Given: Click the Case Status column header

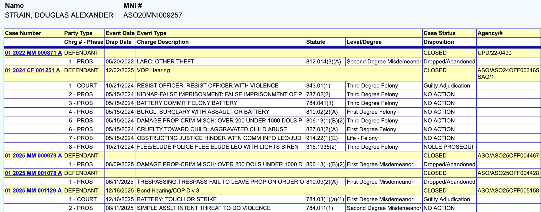Looking at the screenshot, I should point(439,33).
